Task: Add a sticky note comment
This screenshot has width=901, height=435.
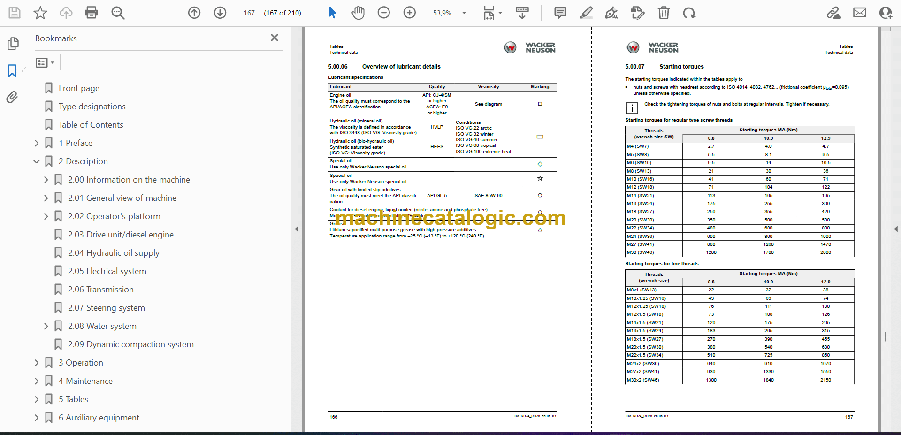Action: coord(560,13)
